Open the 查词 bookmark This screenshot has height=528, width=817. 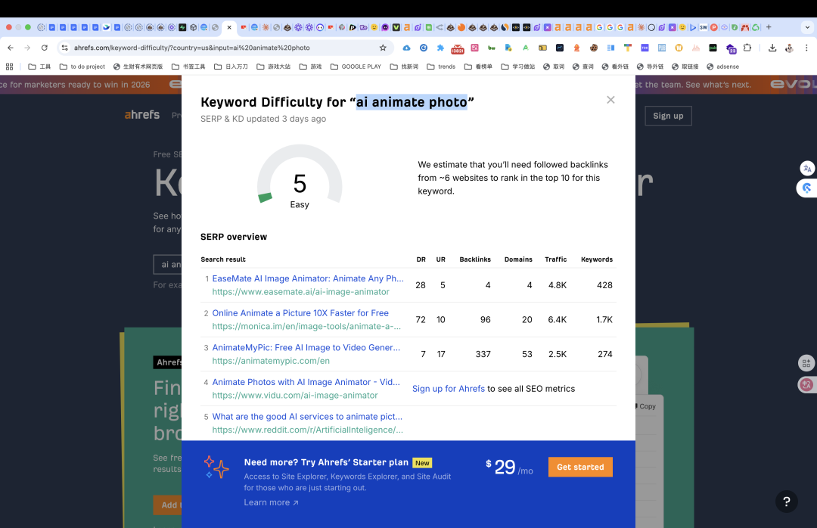pyautogui.click(x=583, y=67)
